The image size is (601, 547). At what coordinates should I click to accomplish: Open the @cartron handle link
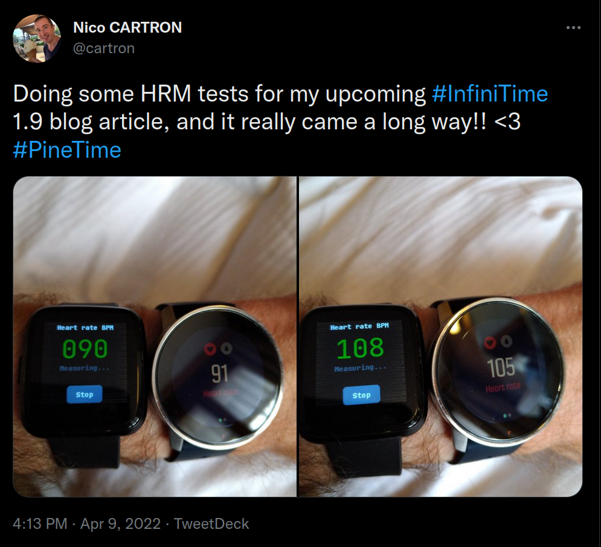(103, 48)
